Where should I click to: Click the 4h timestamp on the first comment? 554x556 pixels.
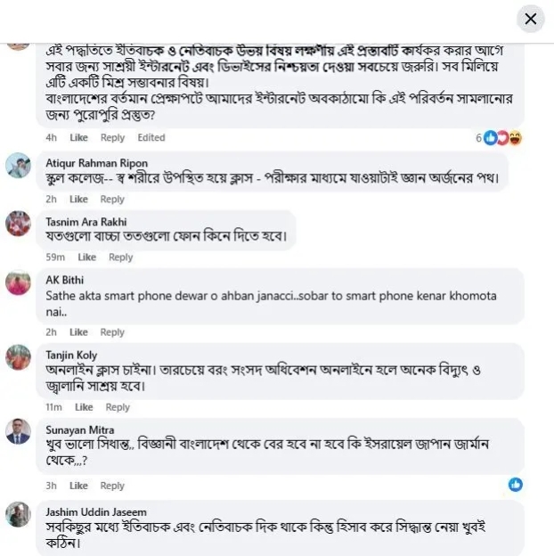coord(52,138)
